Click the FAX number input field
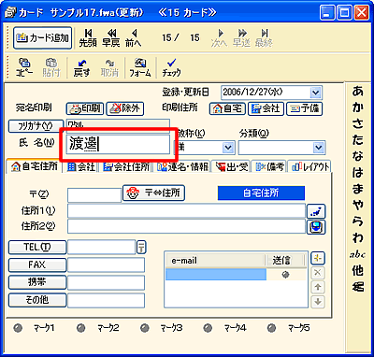Screen dimensions: 374x357 click(106, 265)
